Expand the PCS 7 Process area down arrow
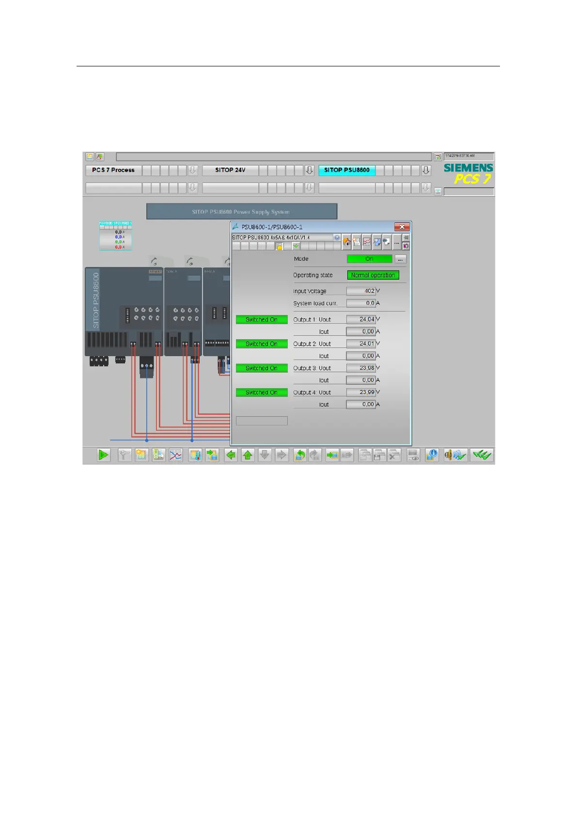This screenshot has width=577, height=816. (x=192, y=170)
